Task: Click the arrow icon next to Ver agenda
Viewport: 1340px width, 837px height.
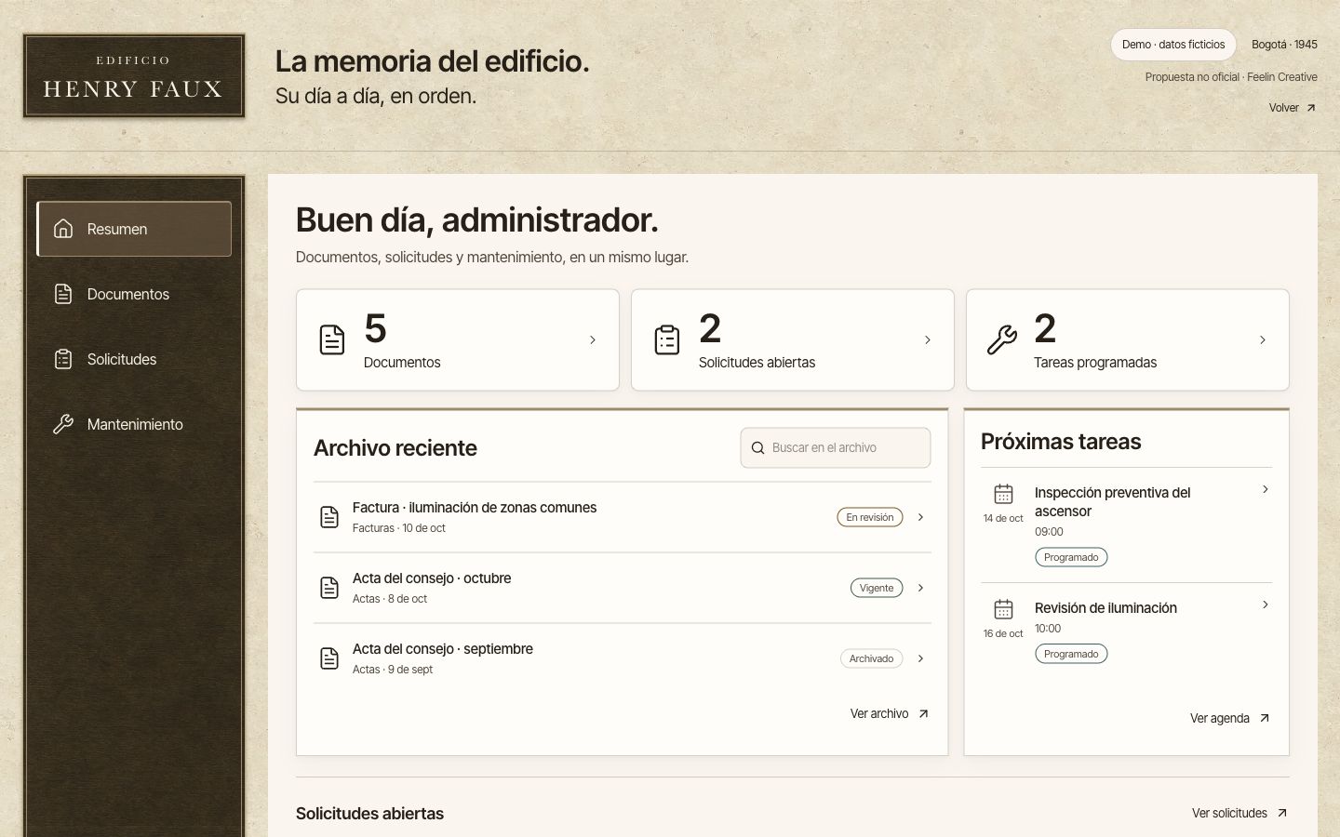Action: click(x=1264, y=718)
